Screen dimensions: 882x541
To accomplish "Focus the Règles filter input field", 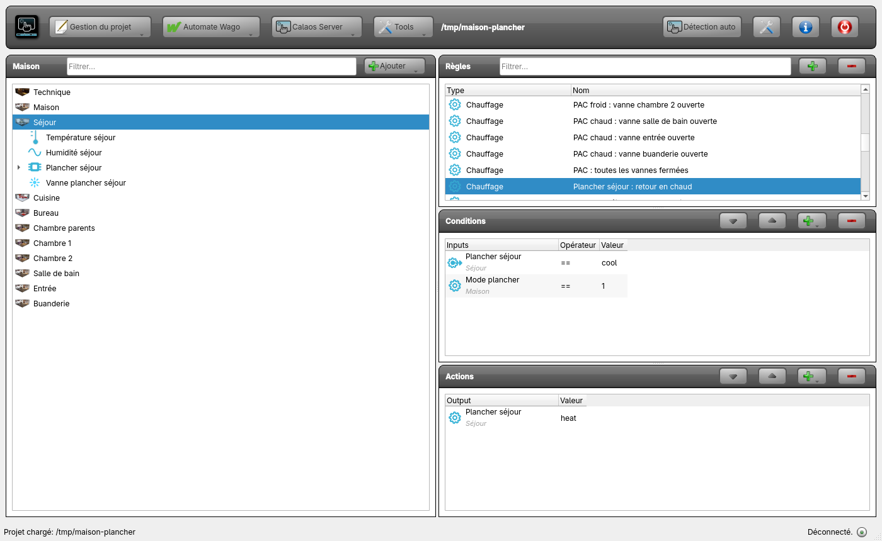I will click(645, 66).
